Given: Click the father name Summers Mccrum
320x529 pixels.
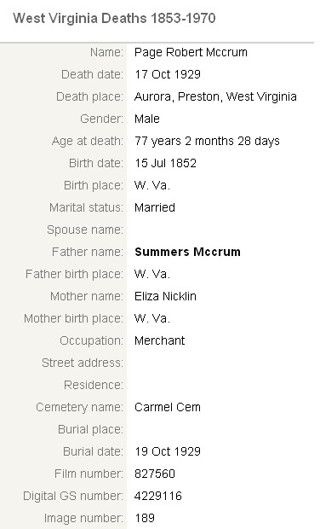Looking at the screenshot, I should [x=187, y=252].
